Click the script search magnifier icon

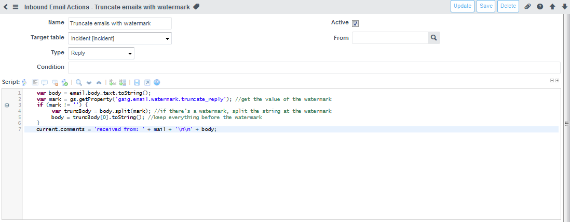pyautogui.click(x=78, y=82)
